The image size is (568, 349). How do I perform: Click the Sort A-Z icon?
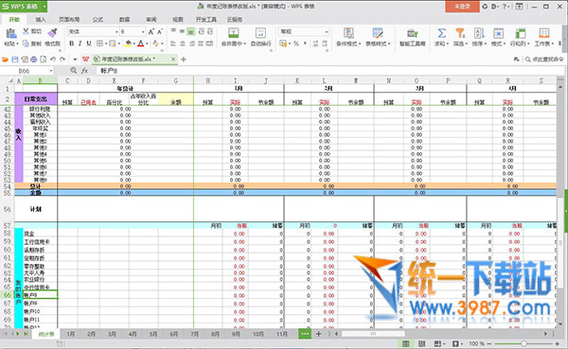pyautogui.click(x=479, y=33)
